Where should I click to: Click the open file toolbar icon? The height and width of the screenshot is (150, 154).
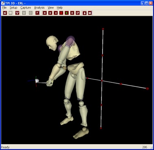5,13
